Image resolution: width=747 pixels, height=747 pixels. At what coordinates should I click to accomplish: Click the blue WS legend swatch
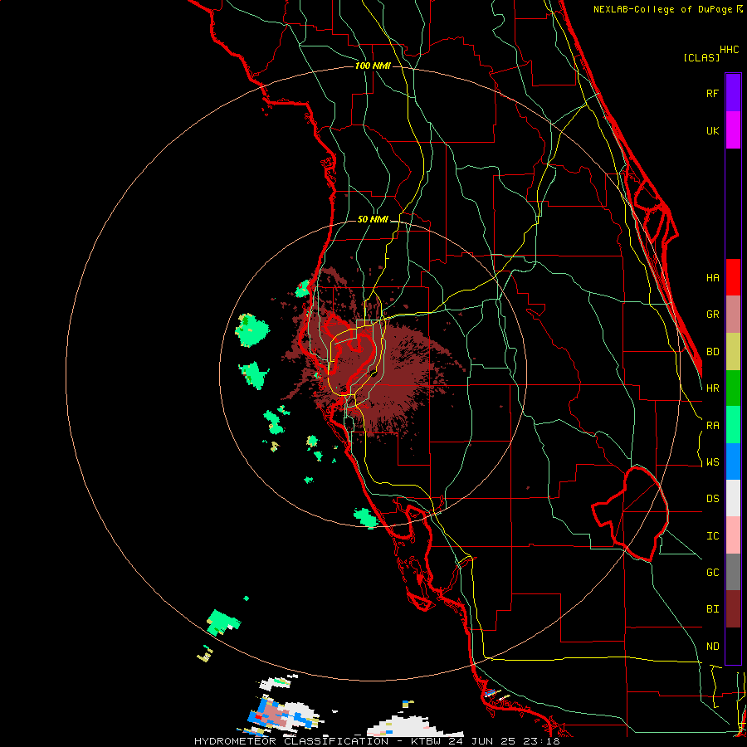pos(733,461)
